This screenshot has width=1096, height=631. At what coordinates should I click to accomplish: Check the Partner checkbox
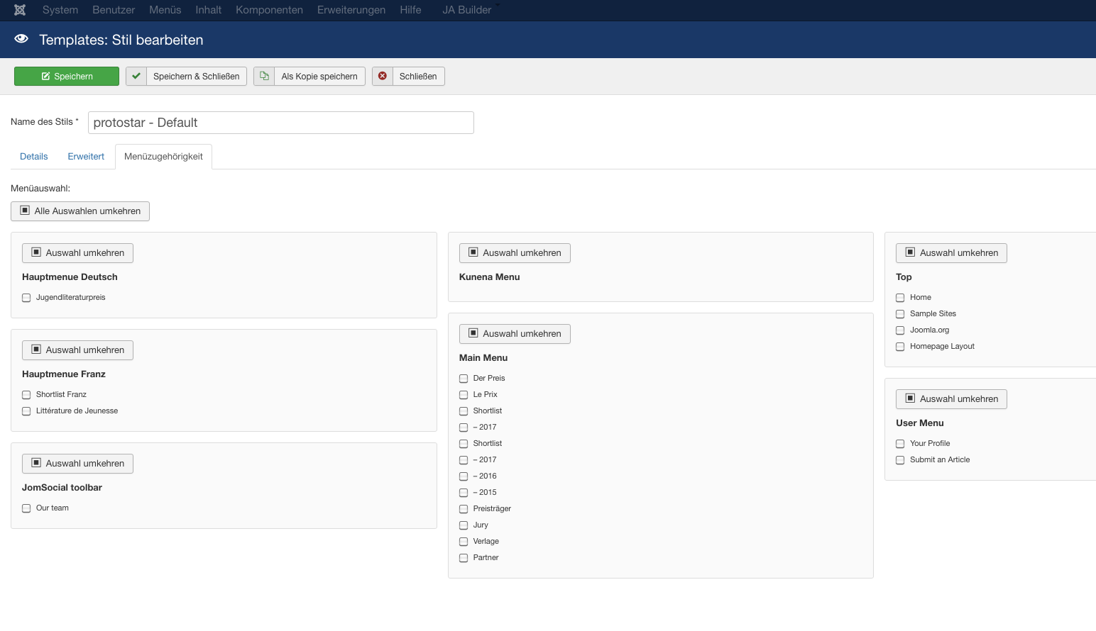point(464,558)
